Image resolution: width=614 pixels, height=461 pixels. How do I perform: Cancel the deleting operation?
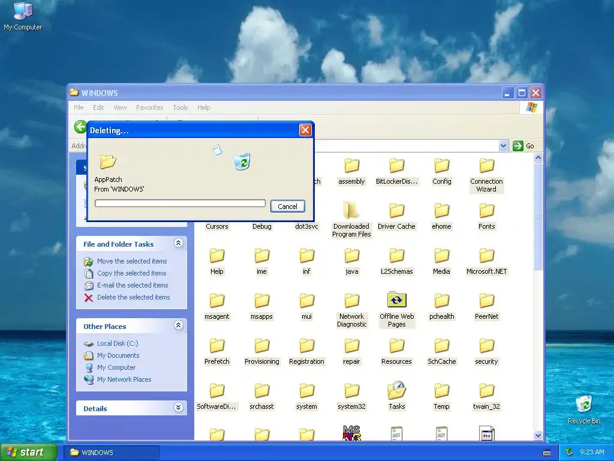tap(287, 206)
